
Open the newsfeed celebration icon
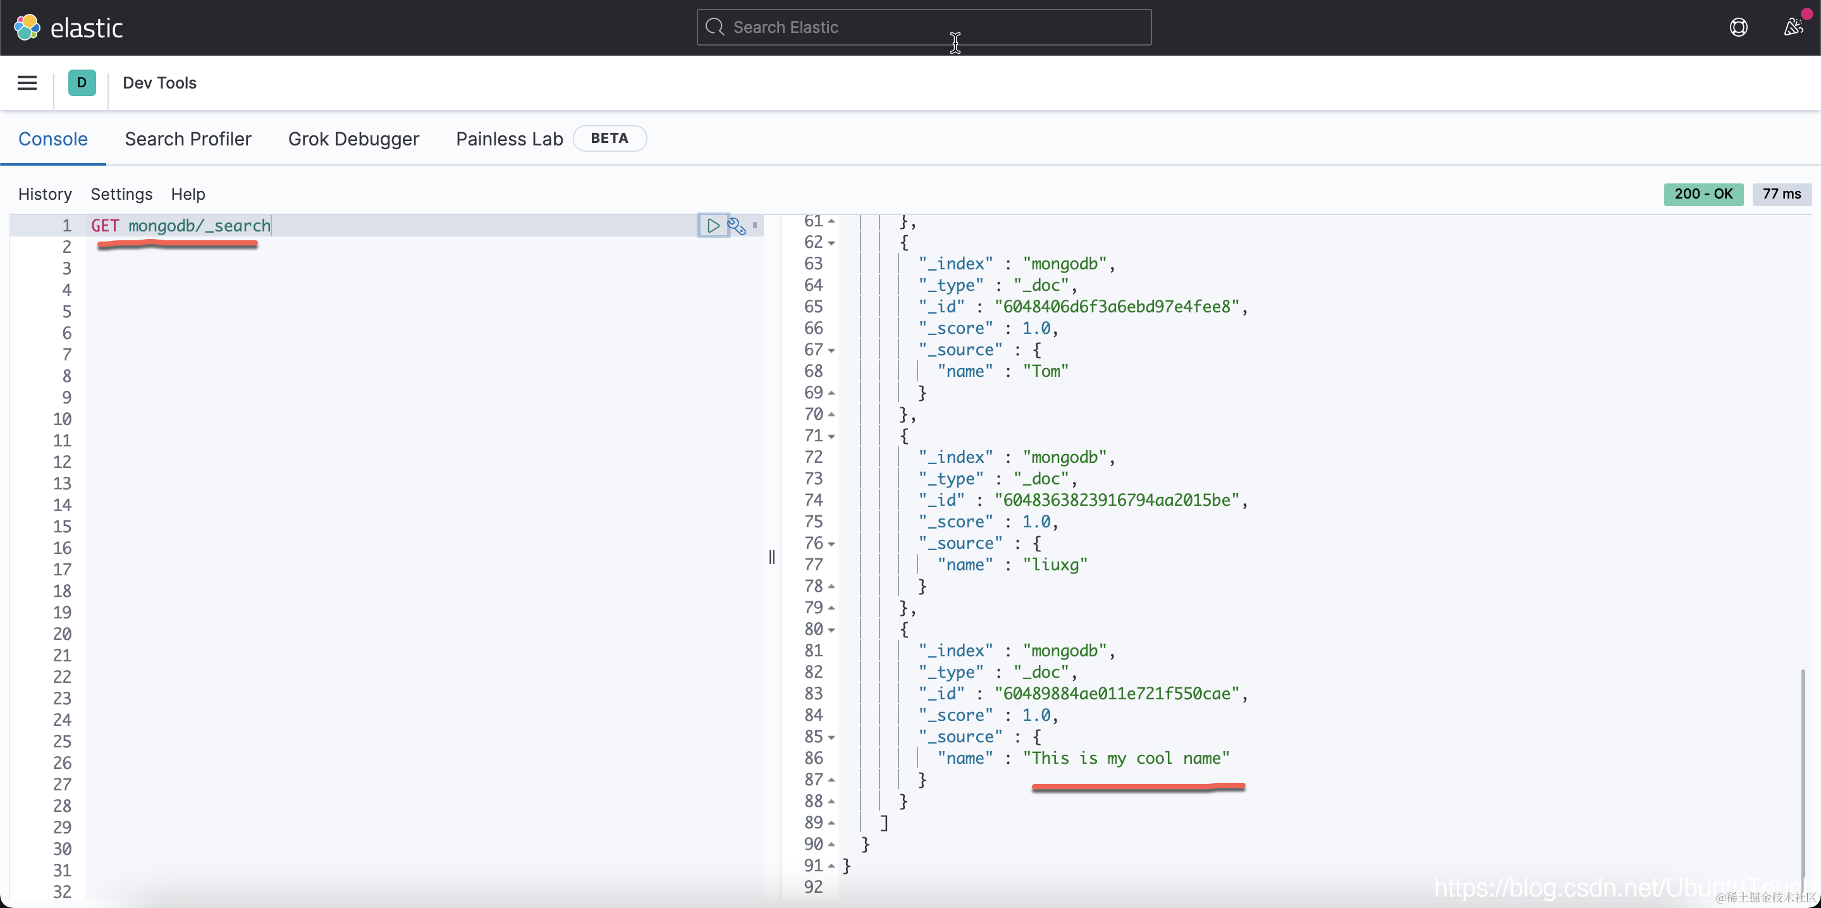click(1793, 28)
